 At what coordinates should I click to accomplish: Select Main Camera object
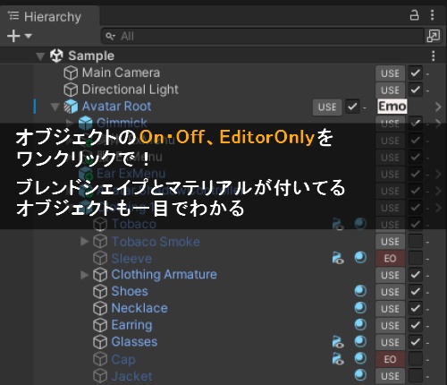point(121,73)
